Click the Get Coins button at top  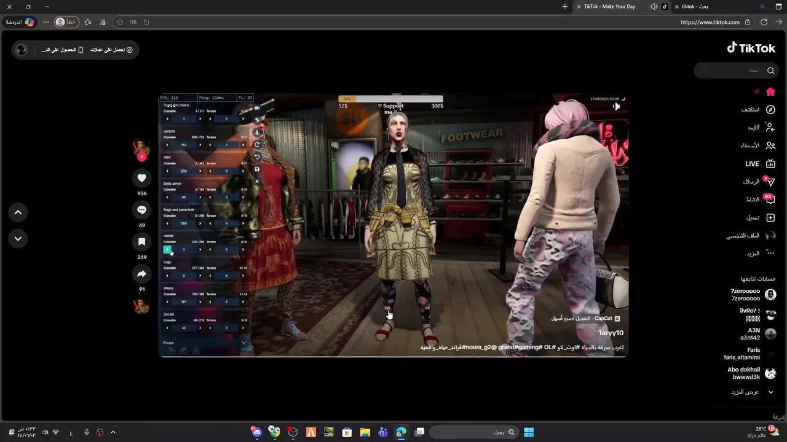click(112, 50)
